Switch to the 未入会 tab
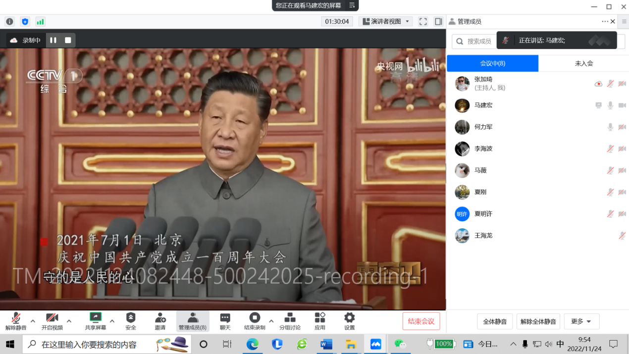This screenshot has width=629, height=354. (x=583, y=63)
